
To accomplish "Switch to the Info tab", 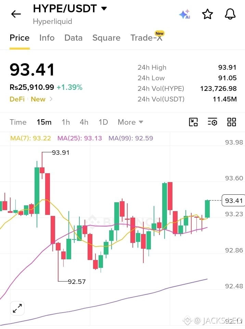I will pyautogui.click(x=47, y=38).
